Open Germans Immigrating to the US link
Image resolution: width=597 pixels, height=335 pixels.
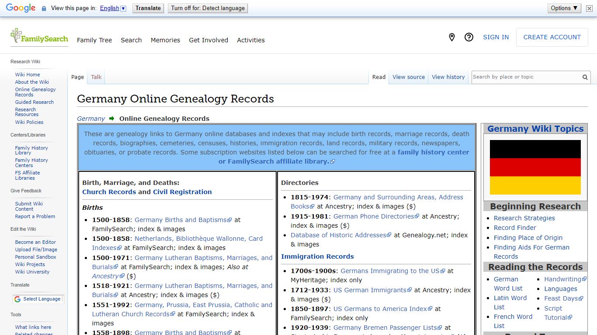pos(393,271)
